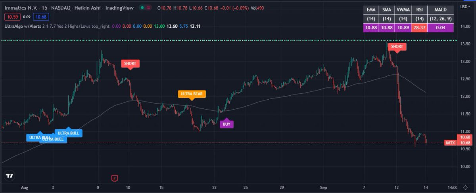Click the purple 0.00 indicator value
The height and width of the screenshot is (193, 476).
117,26
